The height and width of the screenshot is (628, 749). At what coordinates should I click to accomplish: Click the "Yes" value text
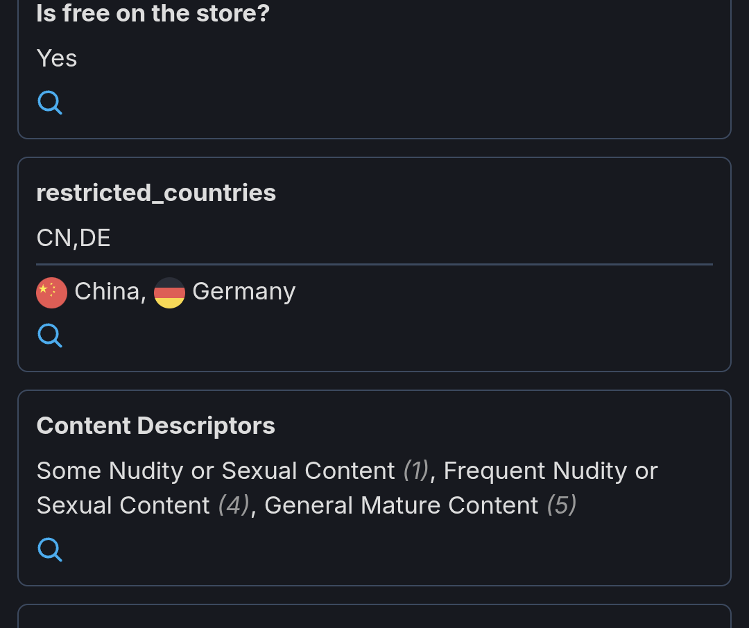click(x=57, y=58)
